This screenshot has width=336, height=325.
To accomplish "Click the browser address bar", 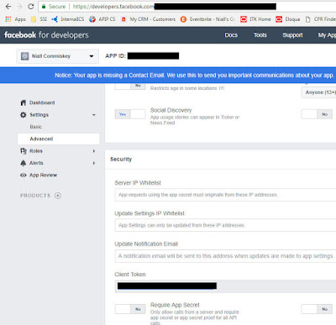I will click(x=187, y=7).
